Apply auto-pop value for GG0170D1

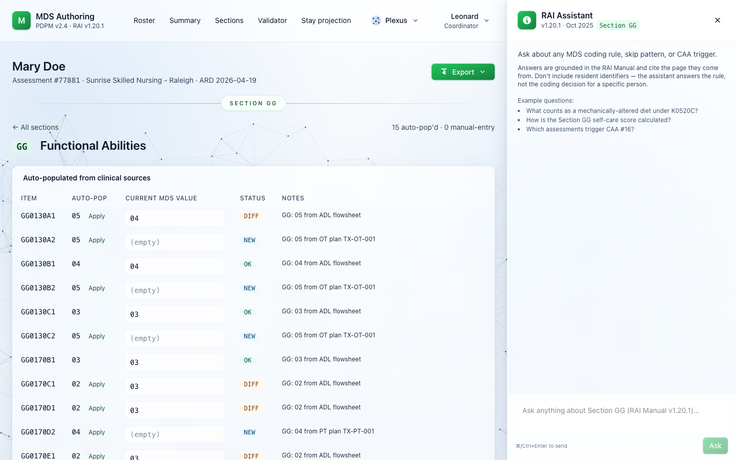tap(97, 408)
